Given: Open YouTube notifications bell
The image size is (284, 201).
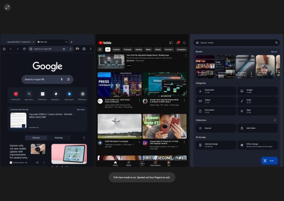Looking at the screenshot, I should pyautogui.click(x=177, y=43).
